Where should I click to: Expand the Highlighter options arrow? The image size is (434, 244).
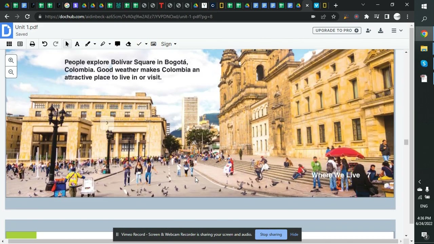click(x=110, y=44)
